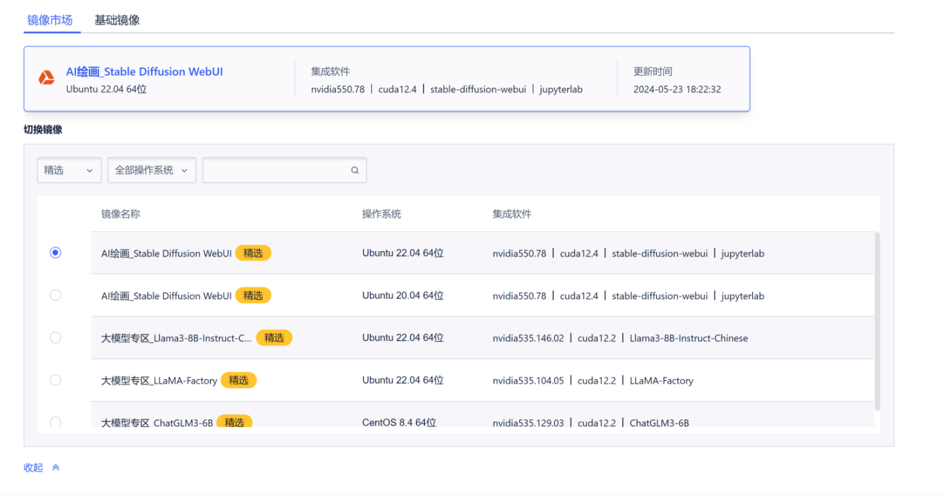Click the 精选 badge on LLaMA-Factory row
944x496 pixels.
click(x=239, y=380)
